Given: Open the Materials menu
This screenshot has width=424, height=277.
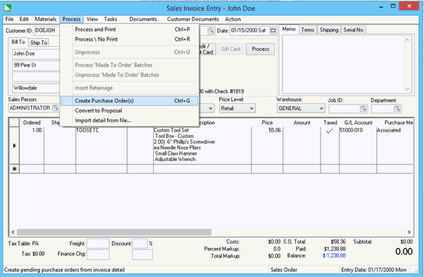Looking at the screenshot, I should pyautogui.click(x=46, y=19).
